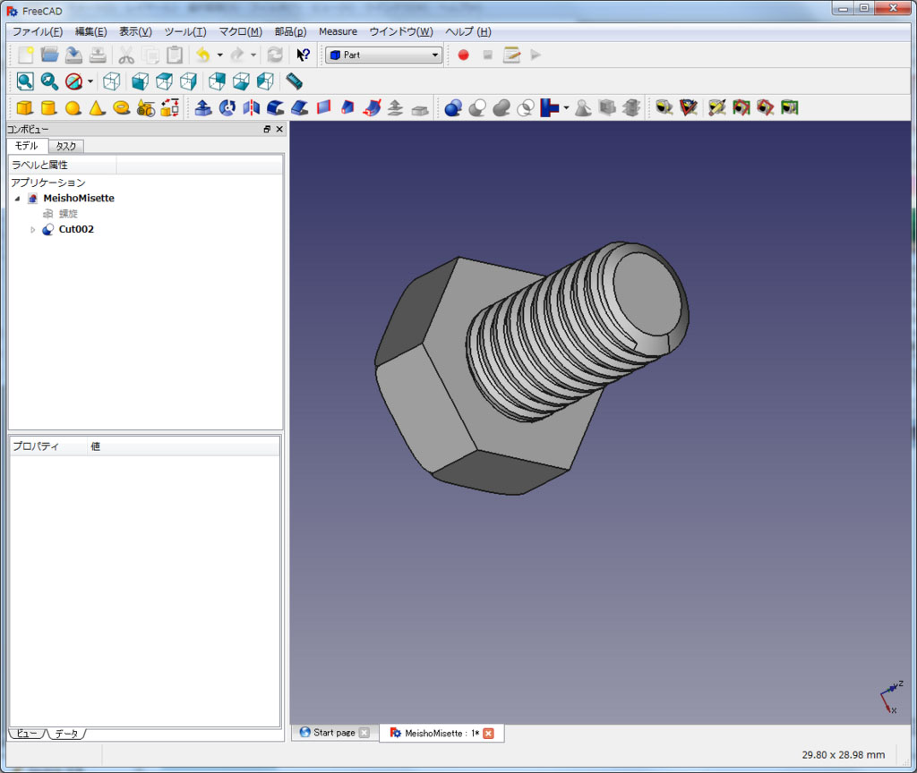Switch to the データ property tab
The image size is (917, 773).
66,734
